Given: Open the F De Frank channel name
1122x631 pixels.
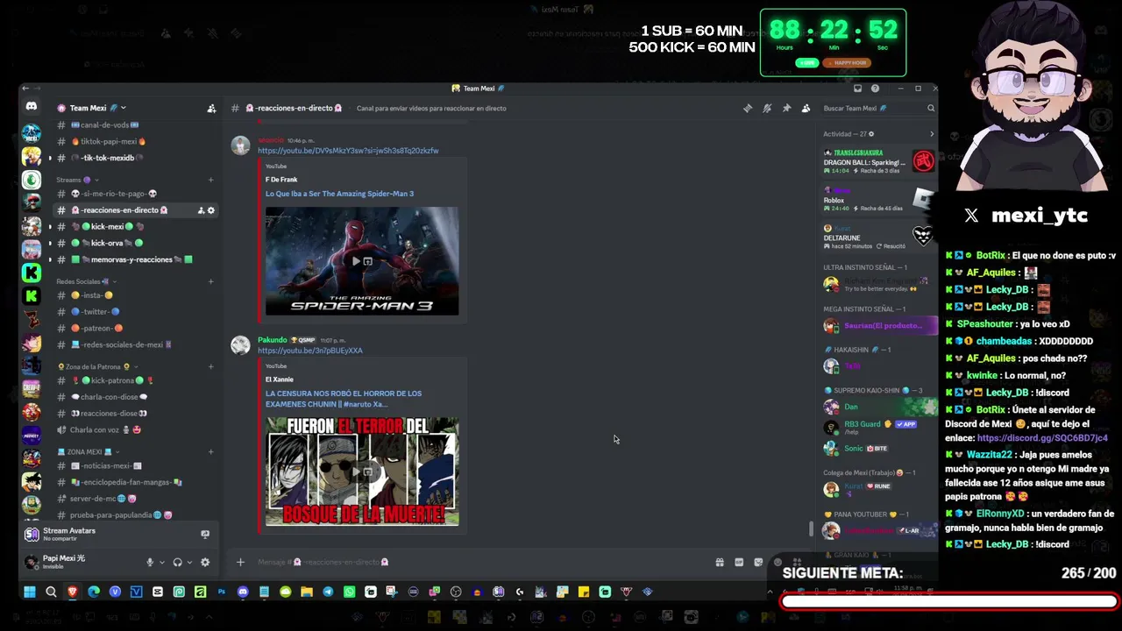Looking at the screenshot, I should 281,180.
